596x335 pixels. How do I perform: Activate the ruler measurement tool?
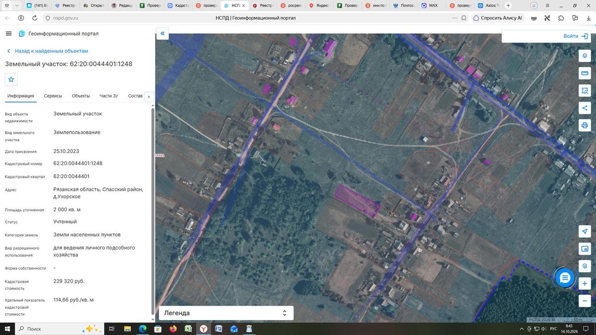(585, 73)
